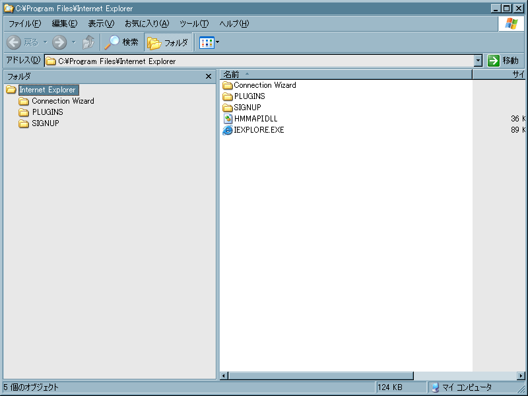
Task: Close the フォルダ pane with X
Action: tap(209, 77)
